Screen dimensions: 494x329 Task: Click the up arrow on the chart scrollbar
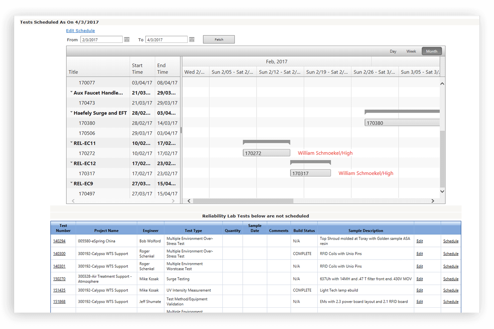(442, 83)
